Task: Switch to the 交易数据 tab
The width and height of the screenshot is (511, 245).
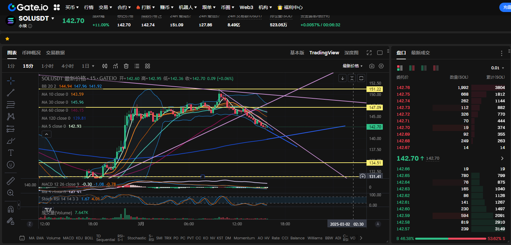Action: coord(55,53)
